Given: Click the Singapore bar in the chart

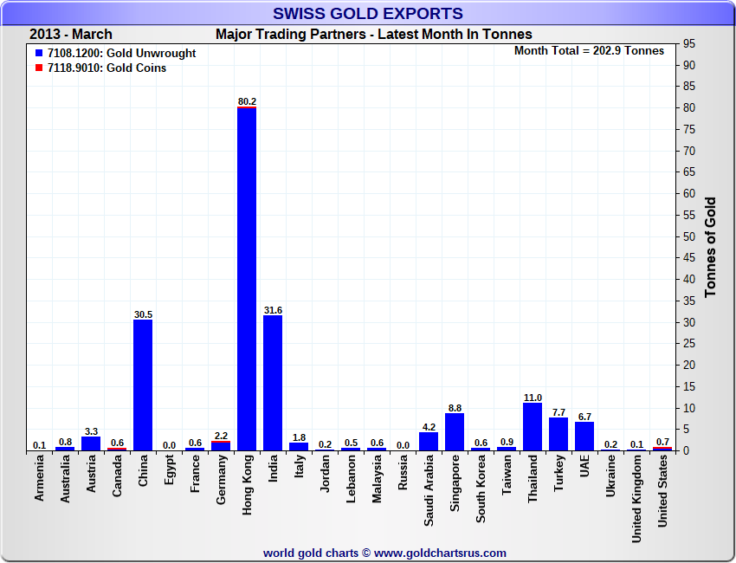Looking at the screenshot, I should point(455,432).
